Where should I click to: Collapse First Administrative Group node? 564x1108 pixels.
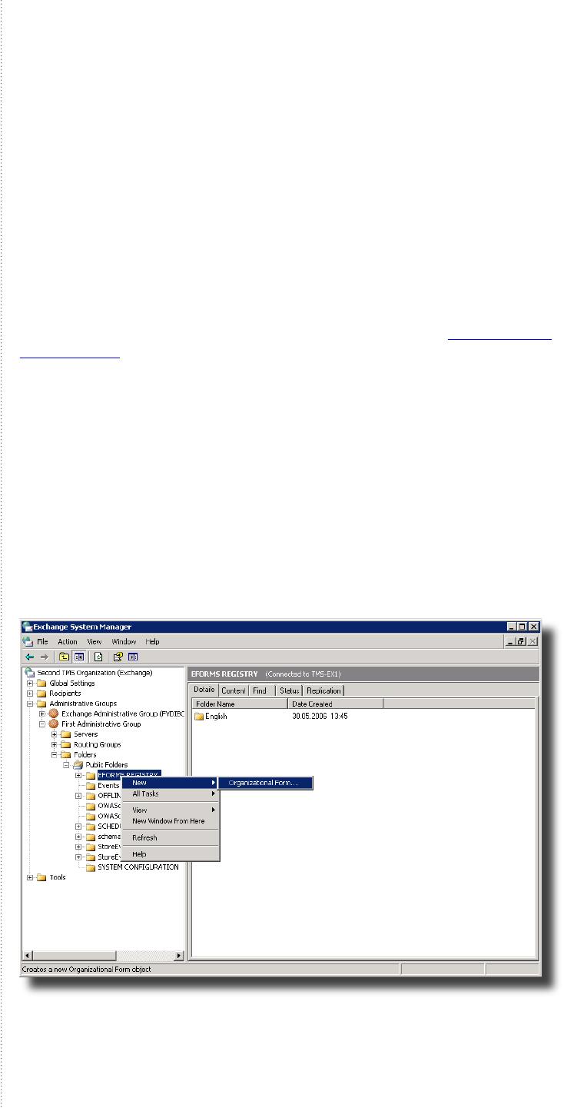pyautogui.click(x=42, y=724)
